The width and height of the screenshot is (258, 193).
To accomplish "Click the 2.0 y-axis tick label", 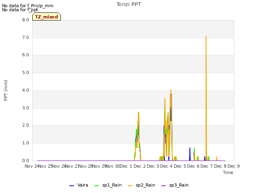I will tap(25, 125).
